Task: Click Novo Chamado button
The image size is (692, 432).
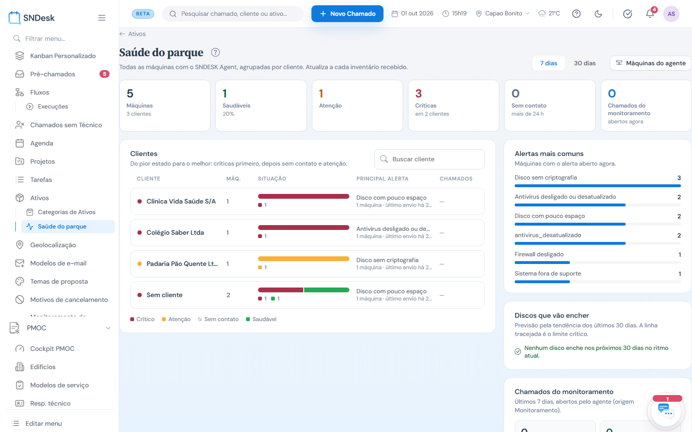Action: [347, 13]
